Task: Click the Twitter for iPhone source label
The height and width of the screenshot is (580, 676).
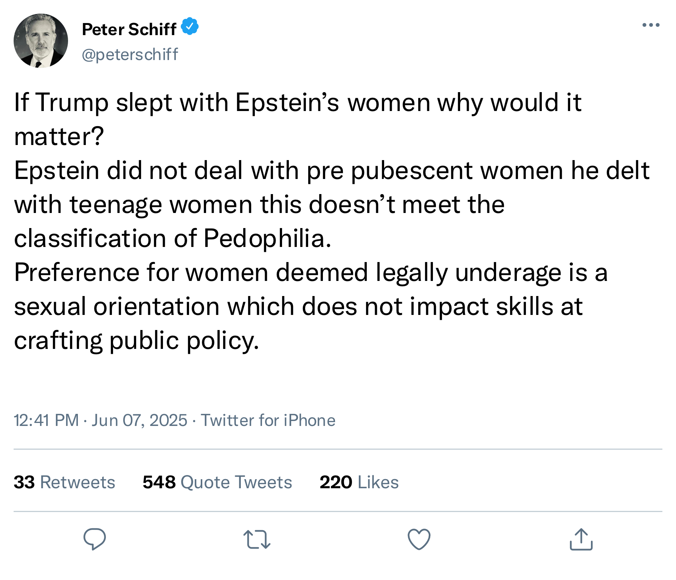Action: pos(268,420)
